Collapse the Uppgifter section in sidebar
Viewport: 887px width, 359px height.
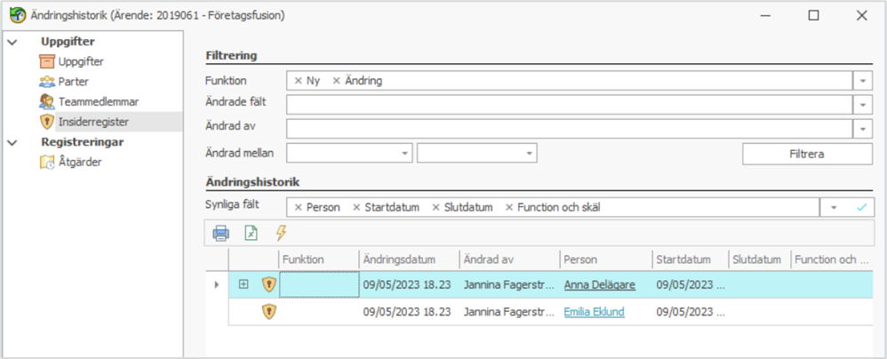(12, 42)
